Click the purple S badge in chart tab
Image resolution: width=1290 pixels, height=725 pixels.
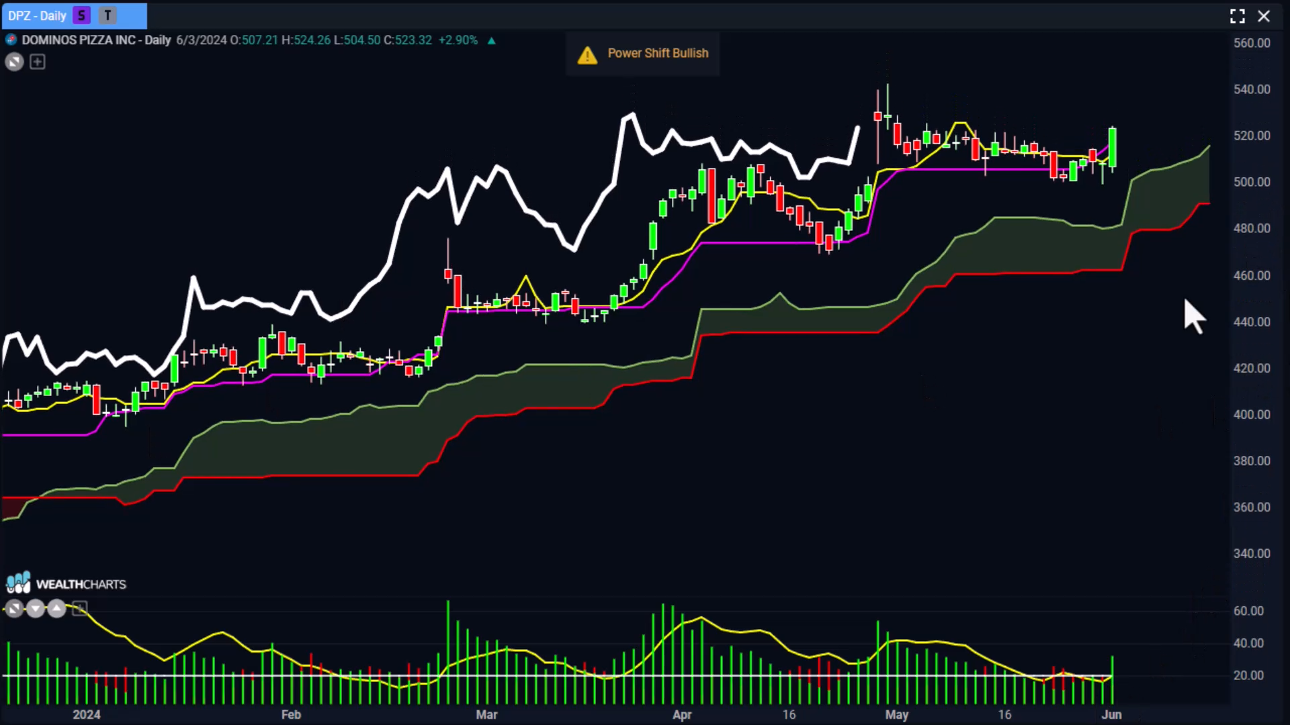pyautogui.click(x=81, y=15)
